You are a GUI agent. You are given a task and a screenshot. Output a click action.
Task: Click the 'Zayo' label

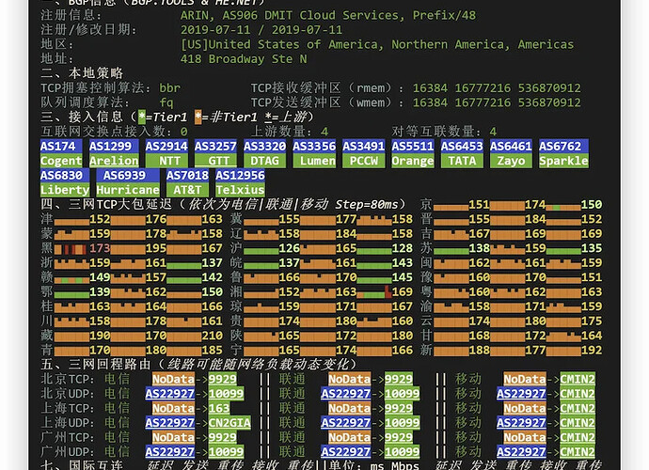(x=511, y=161)
